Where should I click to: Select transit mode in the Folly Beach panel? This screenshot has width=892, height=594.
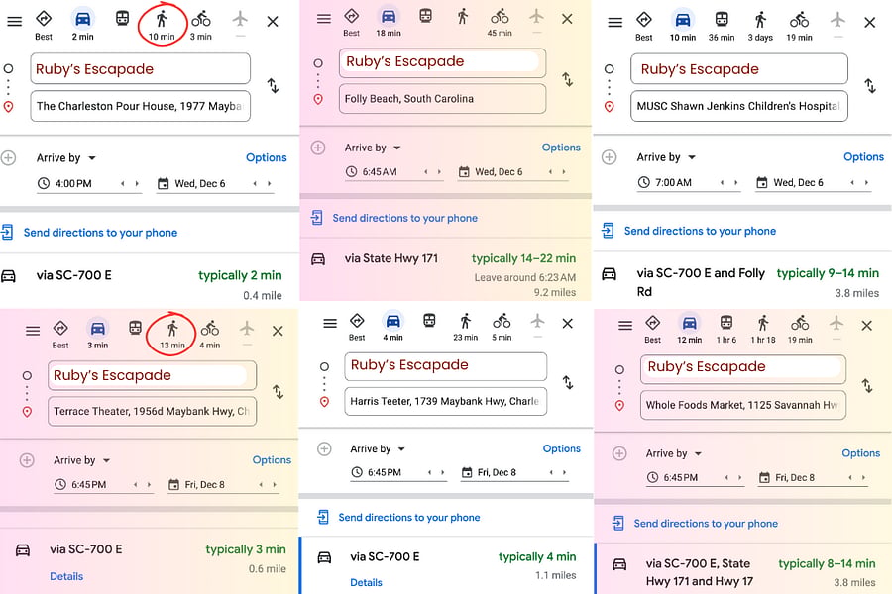(x=425, y=16)
